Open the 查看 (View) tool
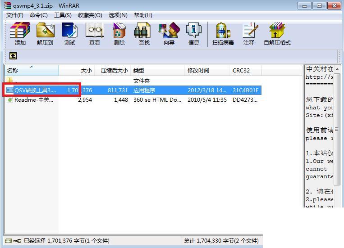This screenshot has height=248, width=344. 95,34
